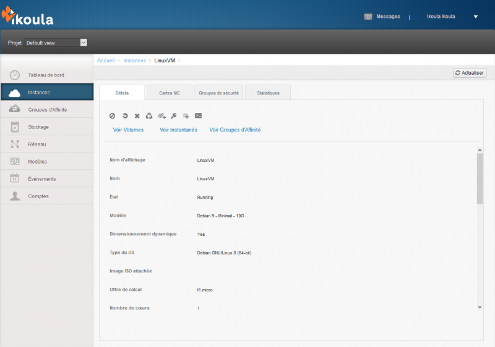495x347 pixels.
Task: Click the Tableau de bord clock icon
Action: coord(14,75)
